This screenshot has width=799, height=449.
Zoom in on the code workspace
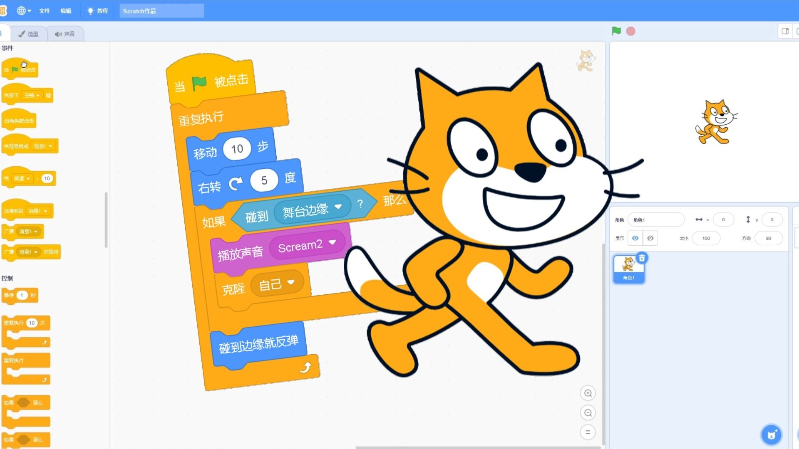(x=588, y=393)
